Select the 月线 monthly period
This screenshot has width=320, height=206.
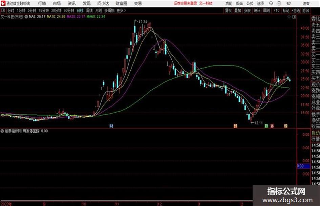(99, 10)
